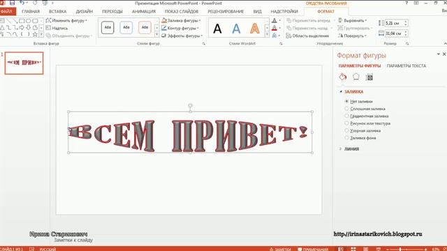Select the rectangle shape in shapes gallery
447x251 pixels.
(x=22, y=21)
